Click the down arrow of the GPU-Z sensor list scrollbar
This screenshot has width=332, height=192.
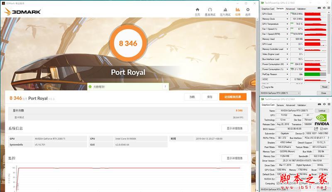[x=329, y=83]
